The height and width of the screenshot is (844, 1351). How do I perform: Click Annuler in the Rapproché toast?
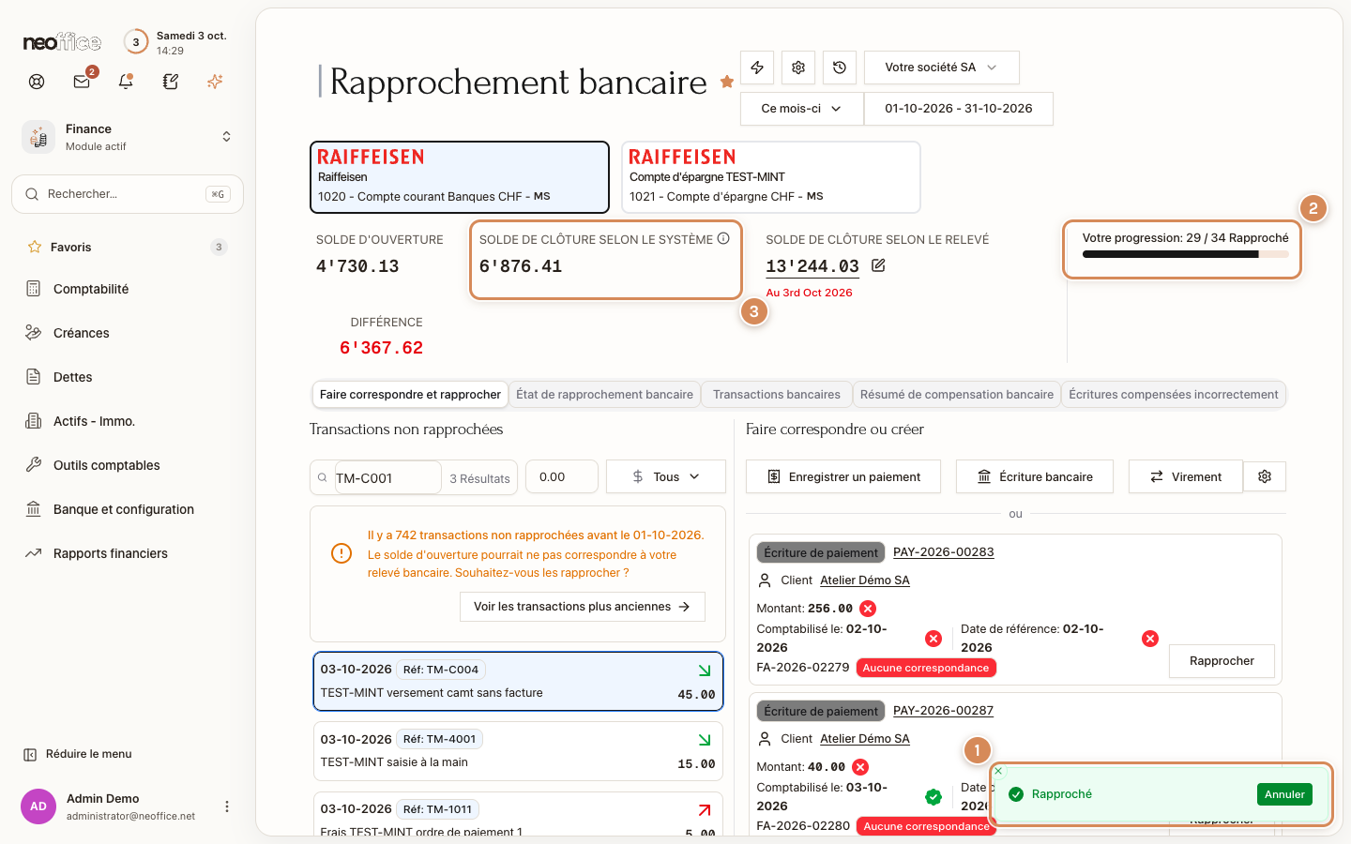pos(1284,794)
